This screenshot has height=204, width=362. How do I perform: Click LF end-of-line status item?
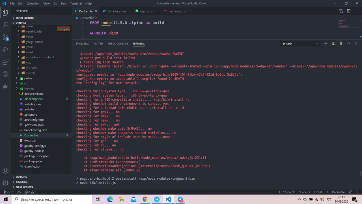[327, 192]
